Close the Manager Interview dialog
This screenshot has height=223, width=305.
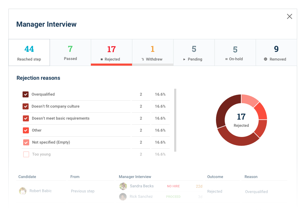[x=289, y=16]
